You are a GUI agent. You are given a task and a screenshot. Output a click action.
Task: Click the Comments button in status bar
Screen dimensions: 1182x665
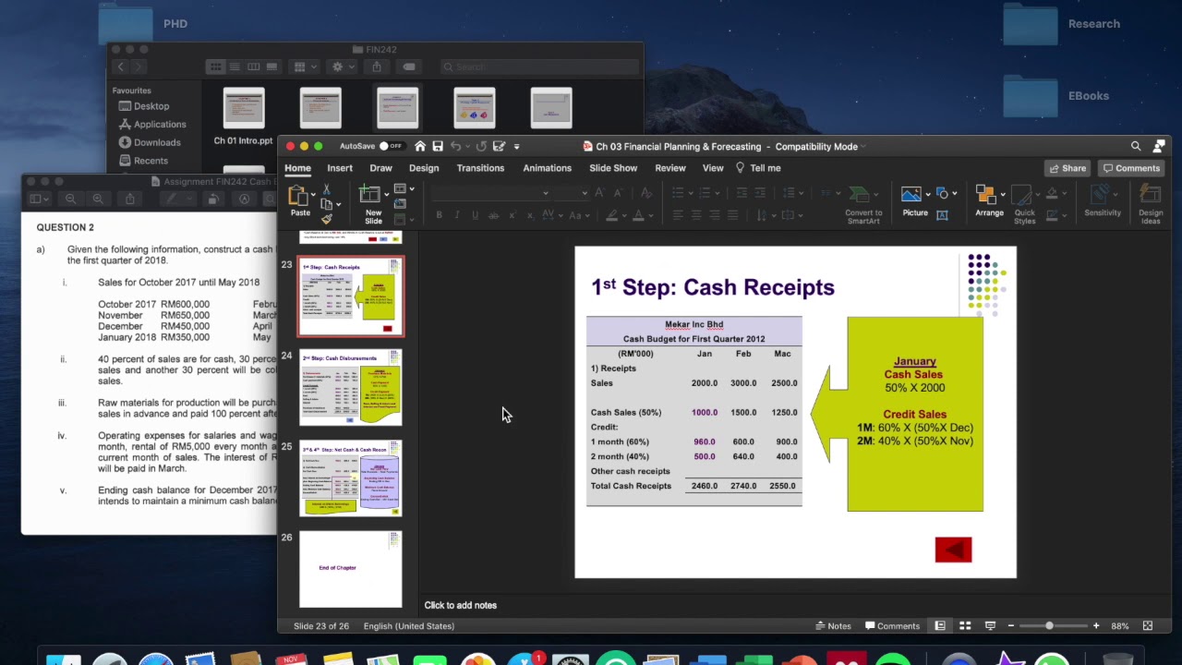892,626
